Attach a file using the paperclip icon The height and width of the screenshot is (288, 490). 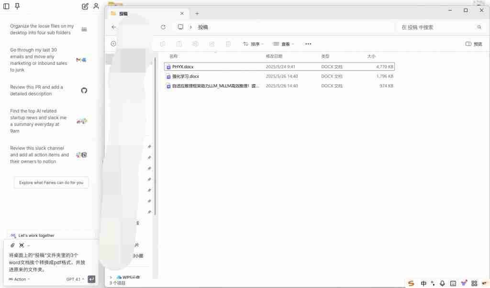(x=12, y=245)
